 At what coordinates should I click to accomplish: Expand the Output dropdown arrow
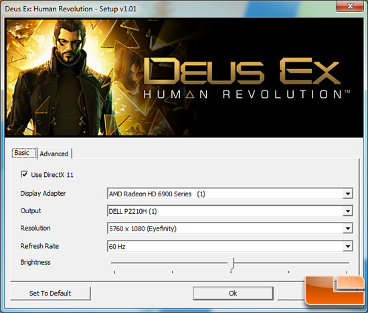point(347,211)
